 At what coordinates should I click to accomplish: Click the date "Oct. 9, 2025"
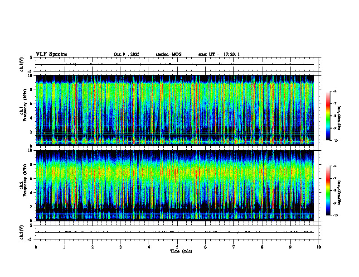tap(126, 54)
